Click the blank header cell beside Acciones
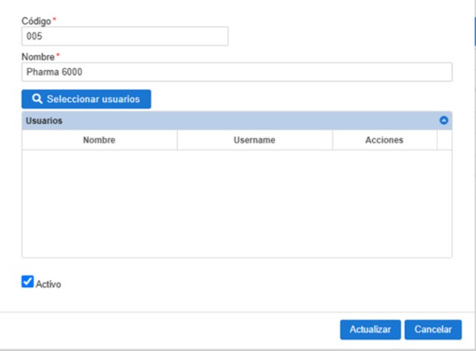476x351 pixels. (x=444, y=140)
